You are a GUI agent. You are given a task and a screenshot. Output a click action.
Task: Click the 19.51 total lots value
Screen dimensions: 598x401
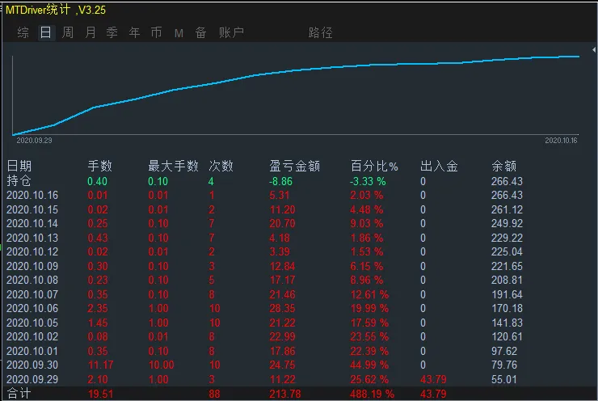click(101, 394)
